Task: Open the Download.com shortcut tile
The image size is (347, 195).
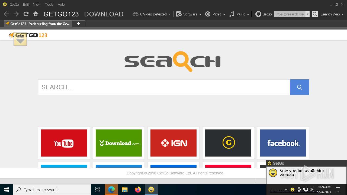Action: 119,143
